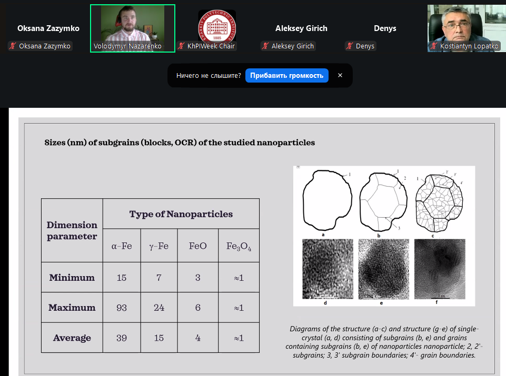Click the Maximum Fe3O4 value ≈1
Image resolution: width=506 pixels, height=376 pixels.
[x=239, y=308]
